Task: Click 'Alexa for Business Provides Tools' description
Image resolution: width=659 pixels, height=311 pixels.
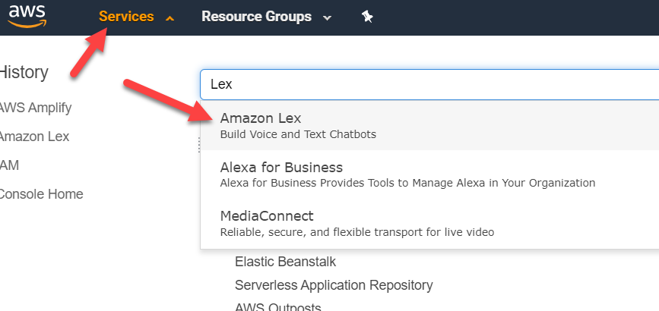Action: [407, 184]
